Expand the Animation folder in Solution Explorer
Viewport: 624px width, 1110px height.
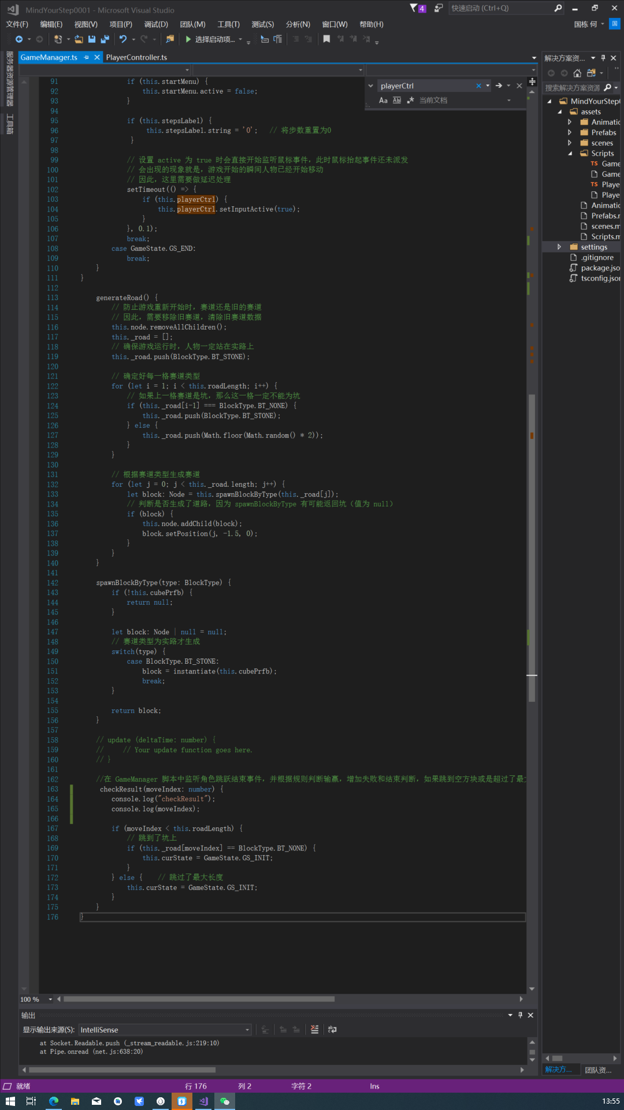(570, 122)
